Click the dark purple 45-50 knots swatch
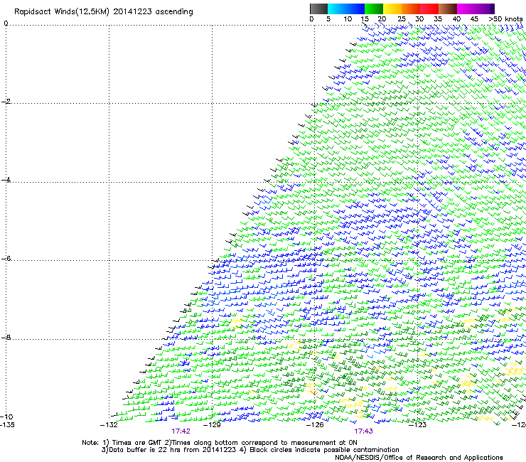Image resolution: width=526 pixels, height=462 pixels. tap(485, 9)
